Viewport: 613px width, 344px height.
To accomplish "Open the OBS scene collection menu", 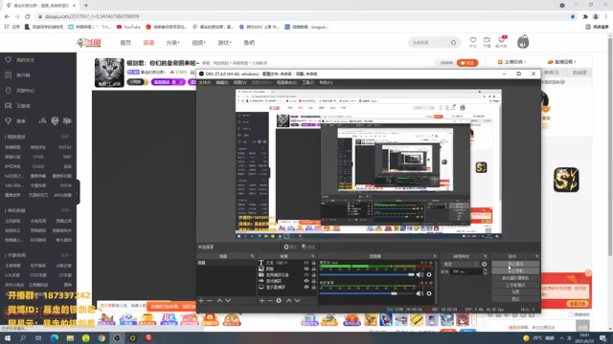I will click(x=286, y=83).
